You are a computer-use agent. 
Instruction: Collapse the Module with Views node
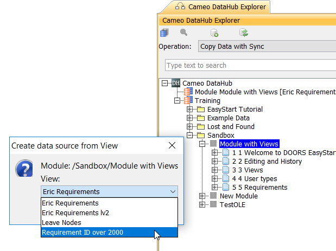(202, 144)
